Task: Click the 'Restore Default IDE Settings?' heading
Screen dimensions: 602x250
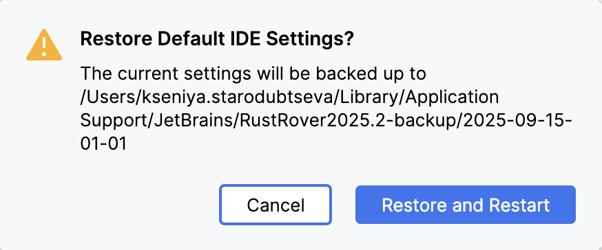Action: click(216, 40)
